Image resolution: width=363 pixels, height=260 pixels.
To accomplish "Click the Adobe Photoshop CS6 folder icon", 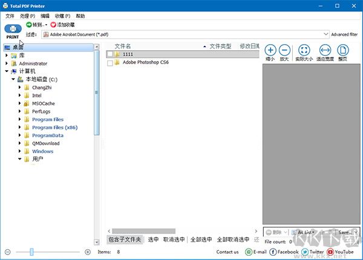I will point(117,62).
